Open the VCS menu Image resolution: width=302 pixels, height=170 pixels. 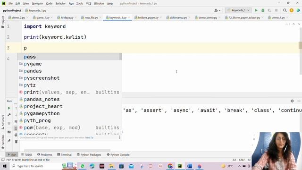[88, 3]
